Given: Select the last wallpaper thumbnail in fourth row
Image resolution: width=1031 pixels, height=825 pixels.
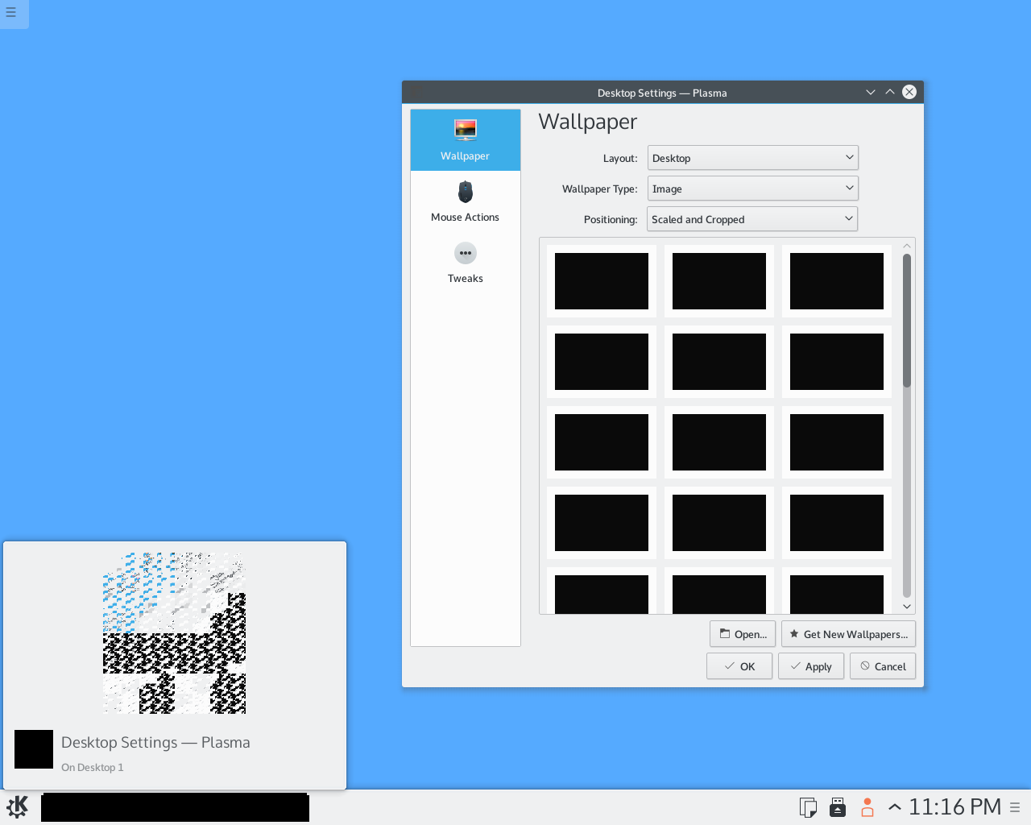Looking at the screenshot, I should (x=837, y=523).
